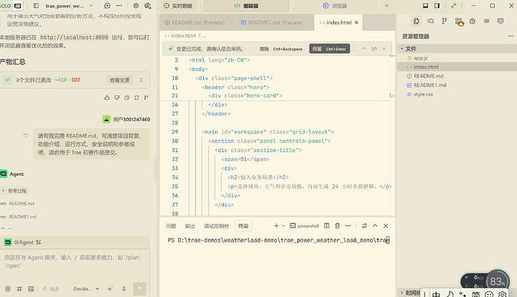Open the debug bug icon panel
The image size is (517, 297).
point(473,21)
